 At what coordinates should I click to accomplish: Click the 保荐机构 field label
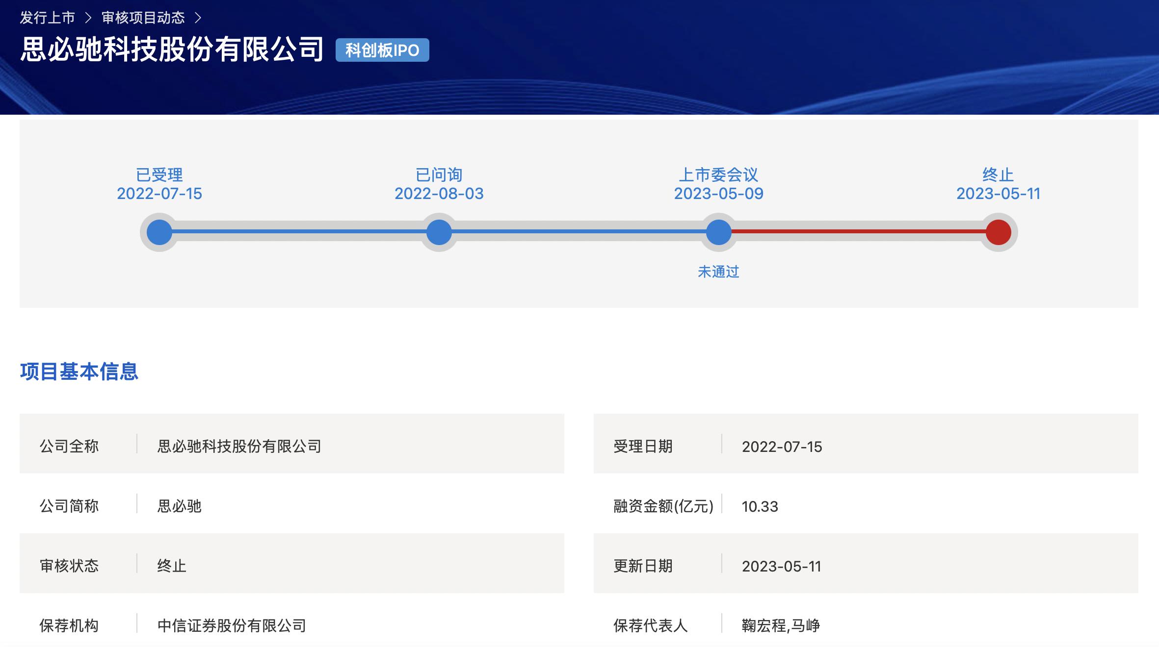pyautogui.click(x=69, y=626)
